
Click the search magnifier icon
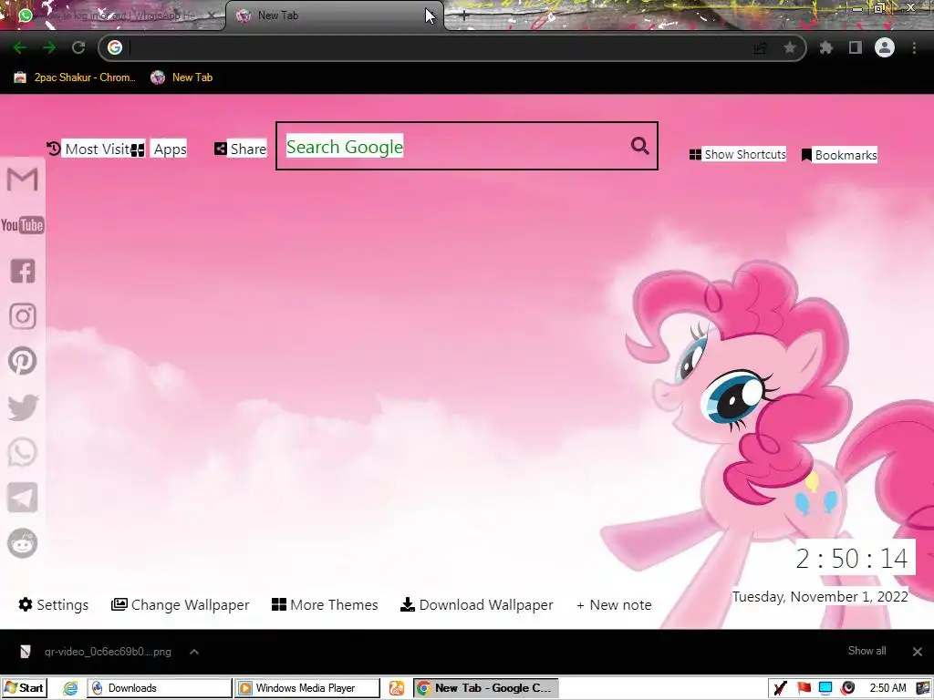click(x=639, y=146)
